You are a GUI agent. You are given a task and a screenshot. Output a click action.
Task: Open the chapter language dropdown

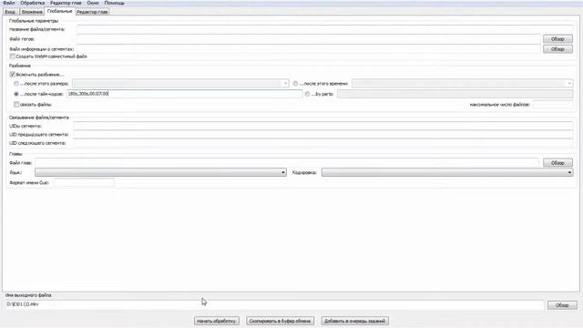pyautogui.click(x=160, y=172)
